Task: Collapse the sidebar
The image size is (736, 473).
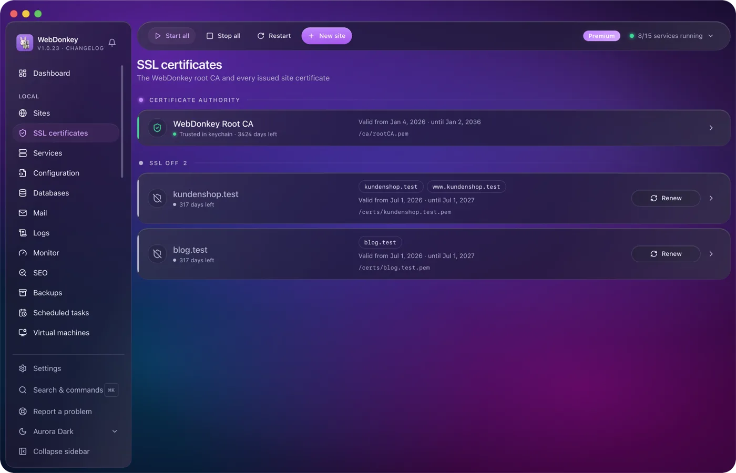Action: (68, 451)
